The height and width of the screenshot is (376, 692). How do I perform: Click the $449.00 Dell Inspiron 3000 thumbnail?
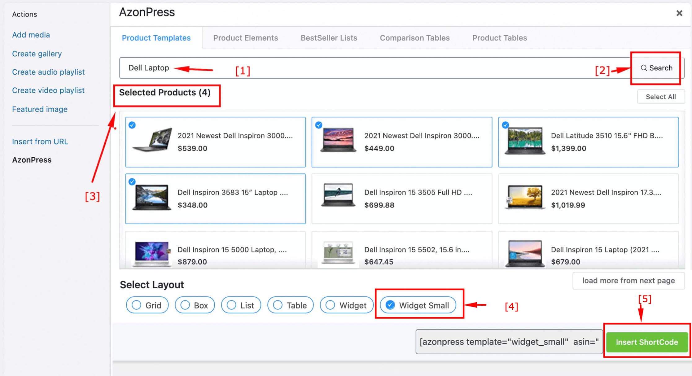[338, 139]
